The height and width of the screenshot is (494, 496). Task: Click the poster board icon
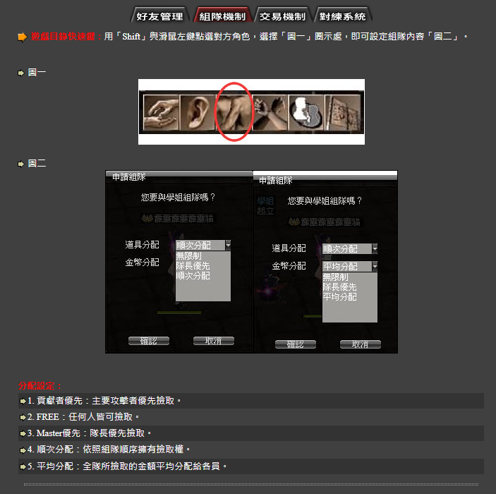(x=343, y=112)
